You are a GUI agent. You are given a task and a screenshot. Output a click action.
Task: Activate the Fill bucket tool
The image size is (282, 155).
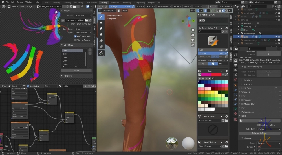(101, 40)
